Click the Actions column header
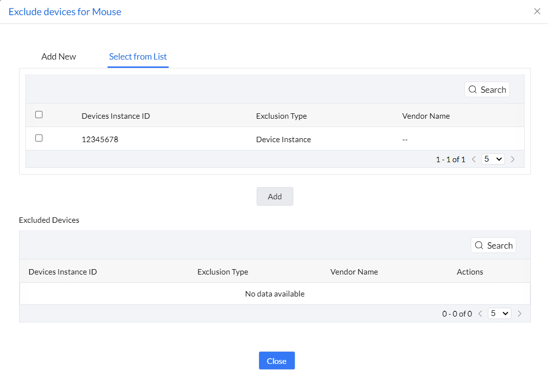This screenshot has height=382, width=548. coord(470,272)
